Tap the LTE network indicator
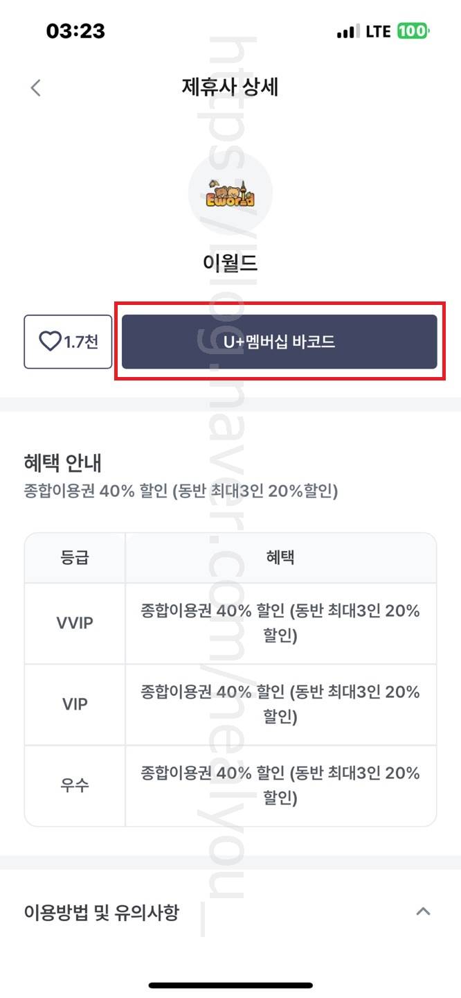 point(378,31)
